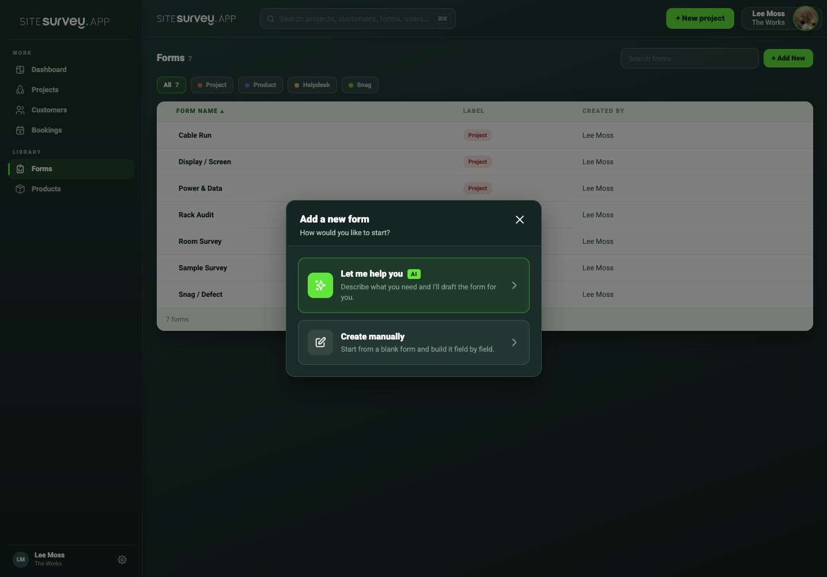Click the search magnifier icon
This screenshot has height=577, width=827.
(x=270, y=18)
